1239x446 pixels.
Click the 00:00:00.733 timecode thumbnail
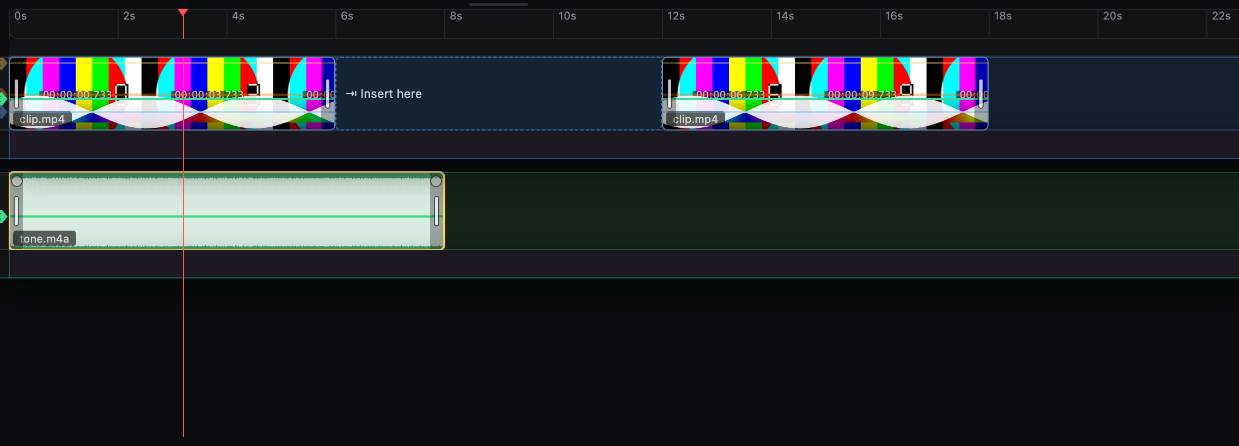77,95
